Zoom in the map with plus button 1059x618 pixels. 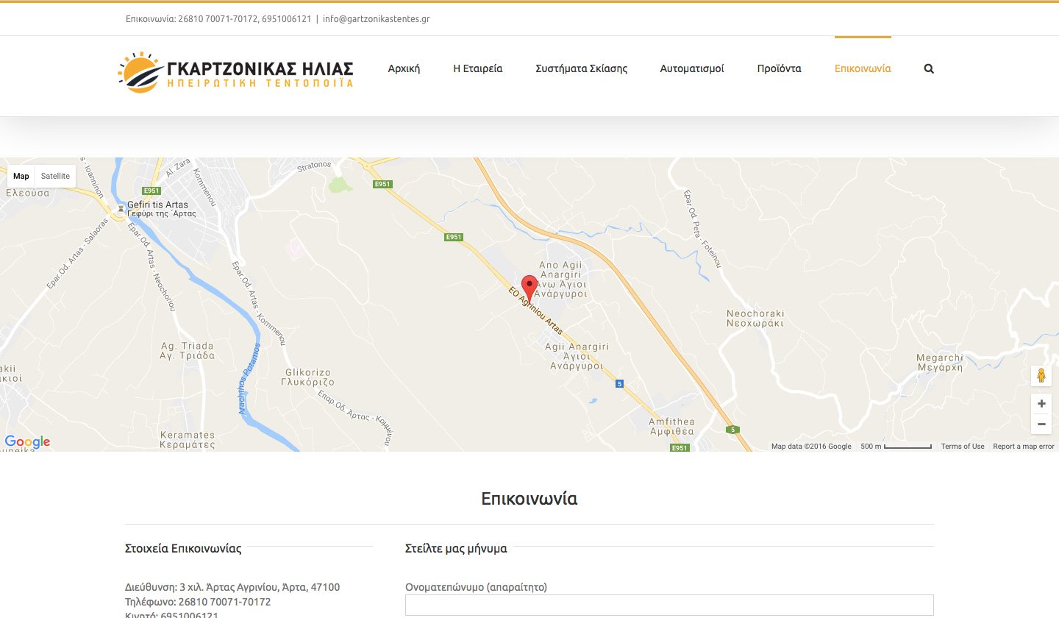point(1041,404)
